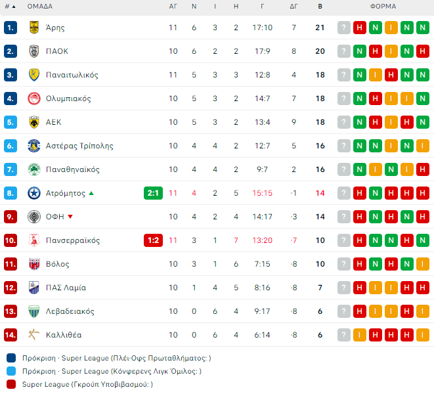This screenshot has width=434, height=396.
Task: Click the Παναθηναϊκός team crest icon
Action: [34, 169]
